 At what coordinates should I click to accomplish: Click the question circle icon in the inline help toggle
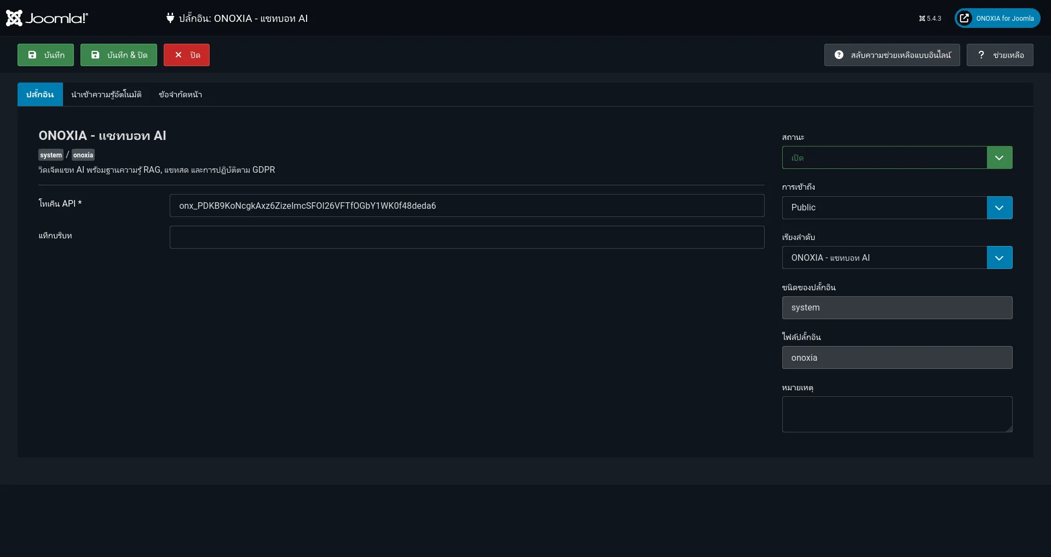tap(839, 55)
